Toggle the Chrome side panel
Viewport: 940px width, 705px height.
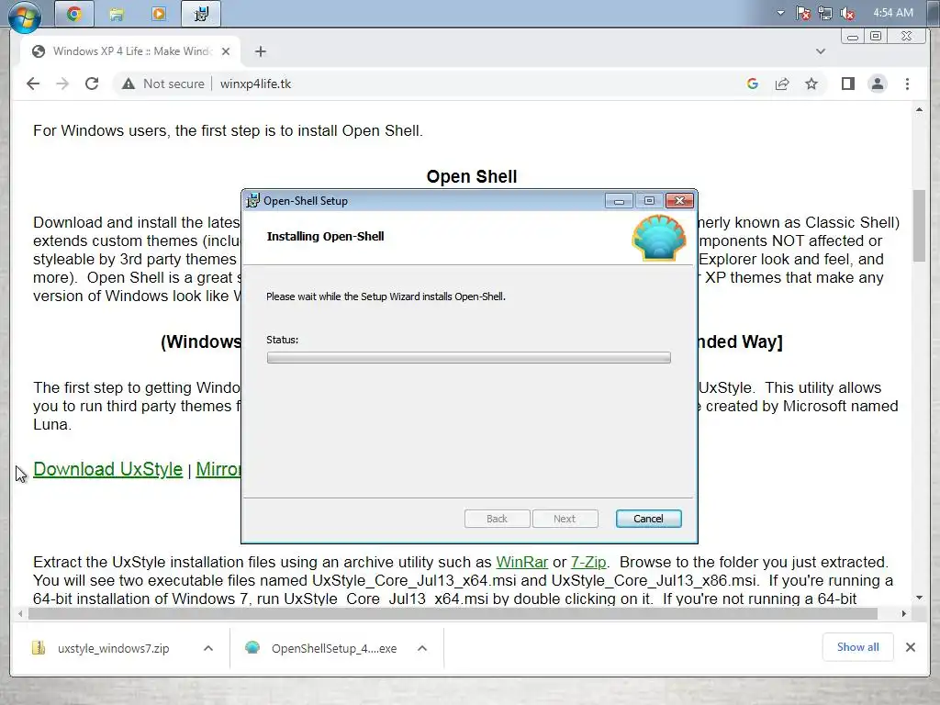[847, 84]
